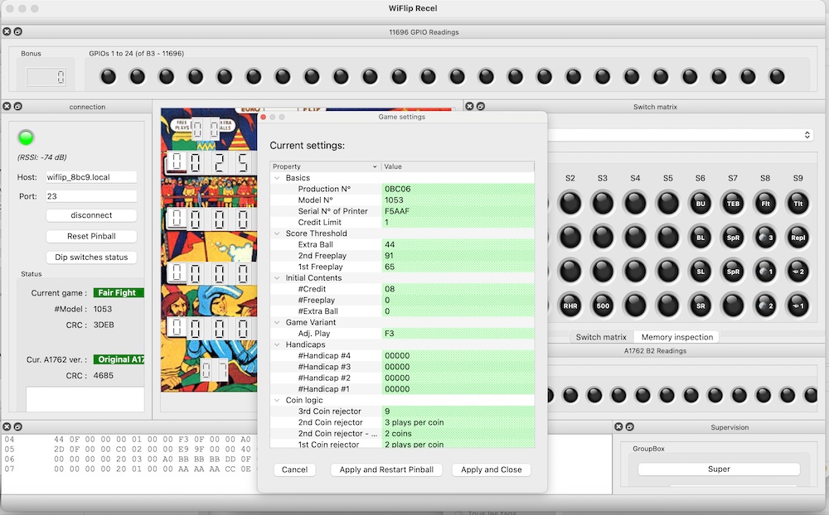Toggle the SpR switch under column S7
829x515 pixels.
(733, 238)
